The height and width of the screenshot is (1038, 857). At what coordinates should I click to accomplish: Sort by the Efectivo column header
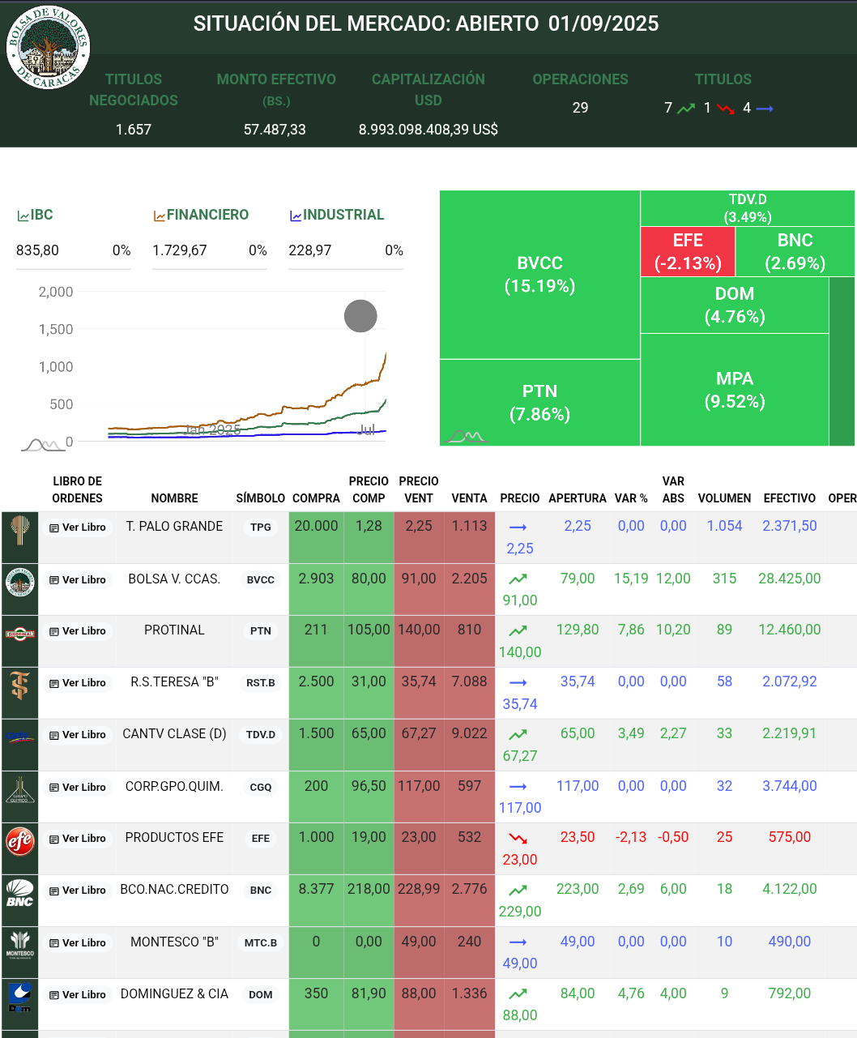coord(790,498)
